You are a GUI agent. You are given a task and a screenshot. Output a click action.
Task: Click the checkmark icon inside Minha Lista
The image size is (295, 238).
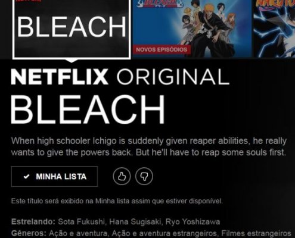point(26,176)
